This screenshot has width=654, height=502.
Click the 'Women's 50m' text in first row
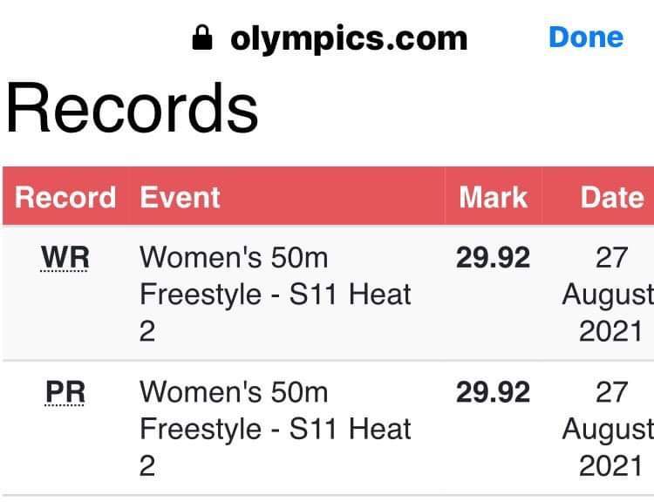click(x=234, y=258)
